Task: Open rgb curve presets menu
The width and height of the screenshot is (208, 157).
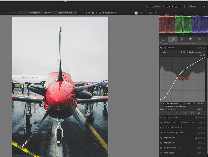Action: coord(204,48)
